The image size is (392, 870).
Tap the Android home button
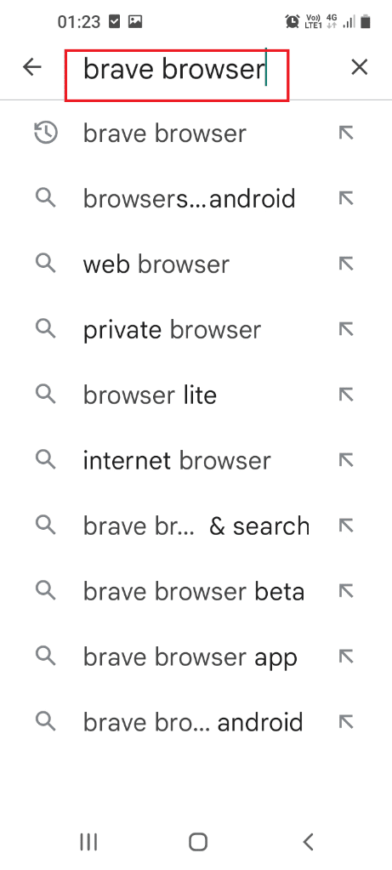198,842
